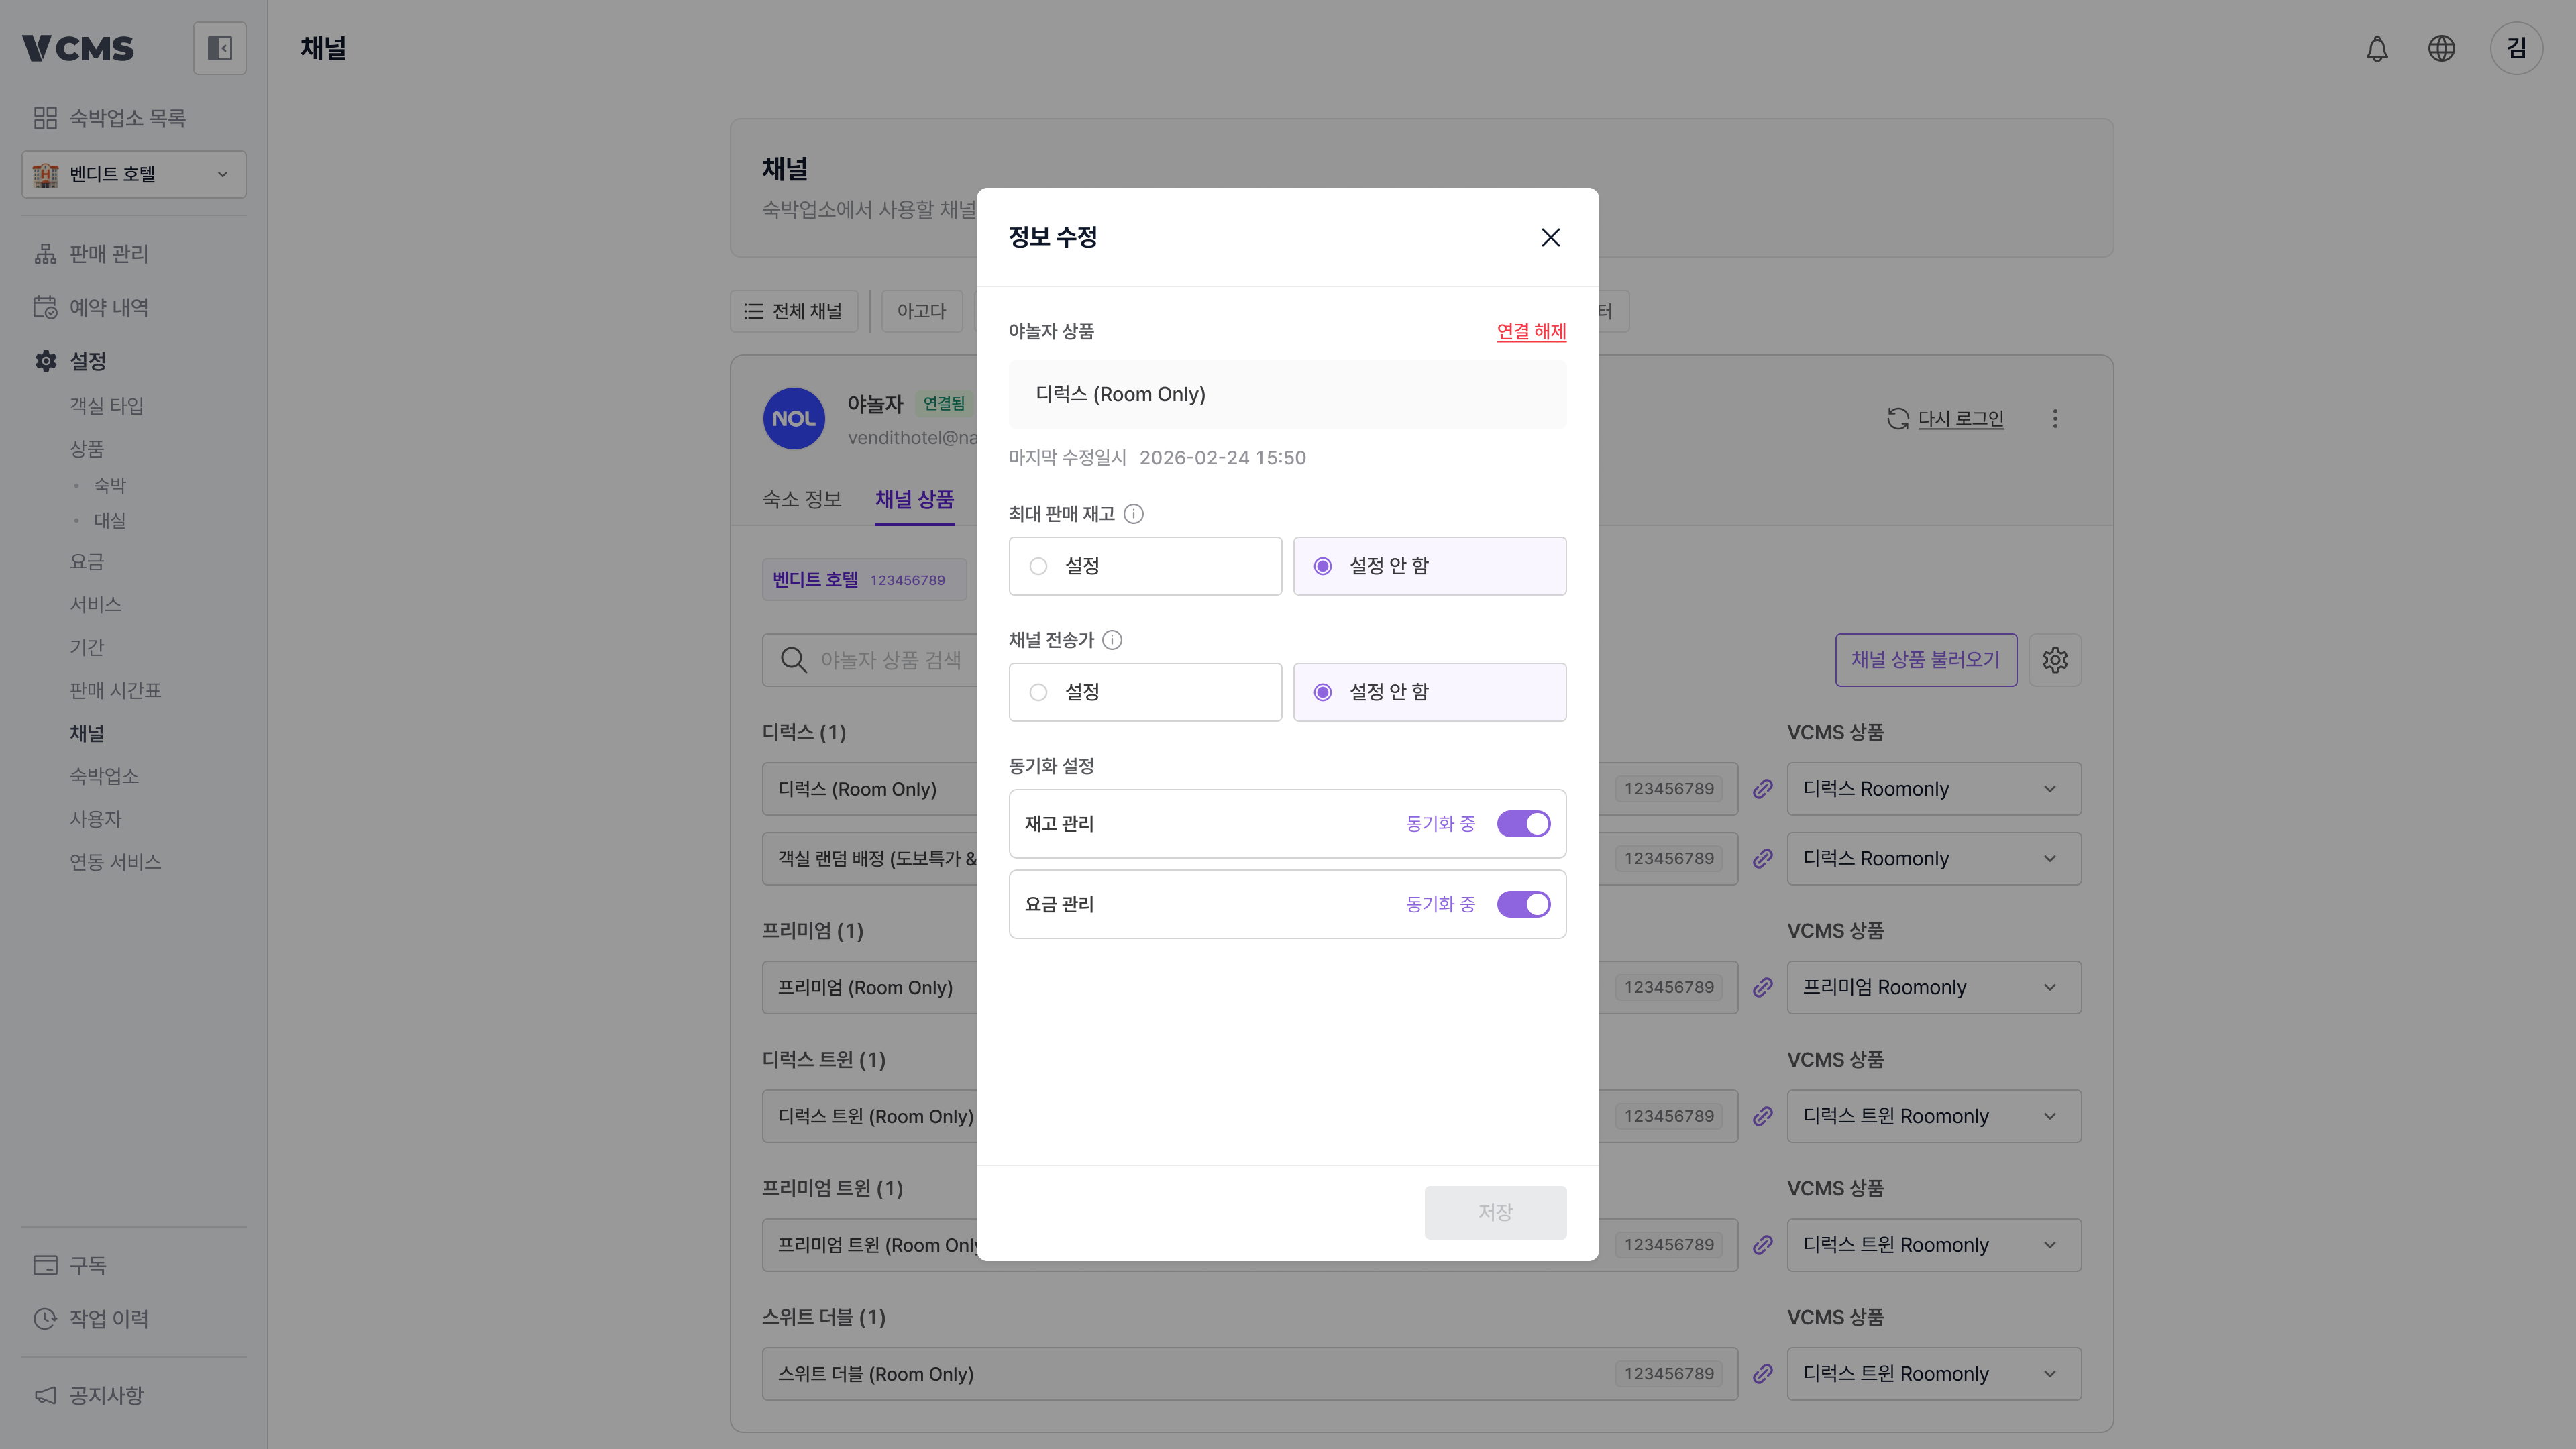Image resolution: width=2576 pixels, height=1449 pixels.
Task: Click the link icon in 디럭스 트윈 (Room Only) row
Action: [x=1762, y=1116]
